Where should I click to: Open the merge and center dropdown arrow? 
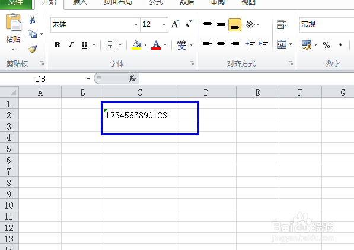[x=291, y=44]
